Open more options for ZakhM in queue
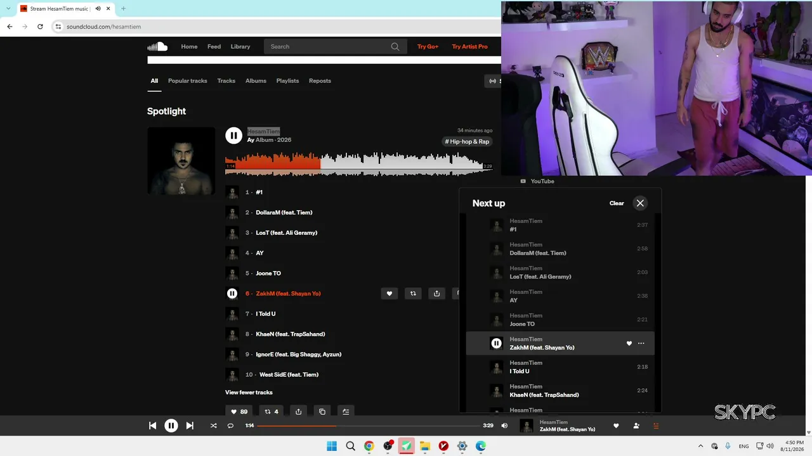812x456 pixels. click(x=641, y=343)
